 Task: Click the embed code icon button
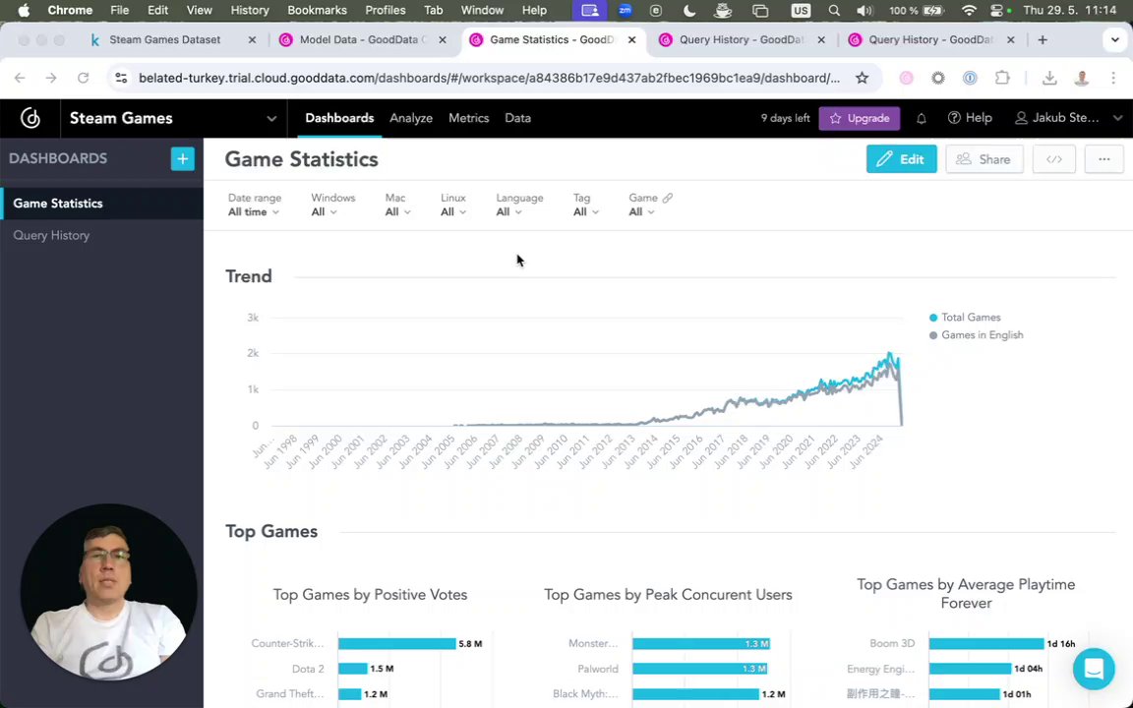pos(1053,159)
